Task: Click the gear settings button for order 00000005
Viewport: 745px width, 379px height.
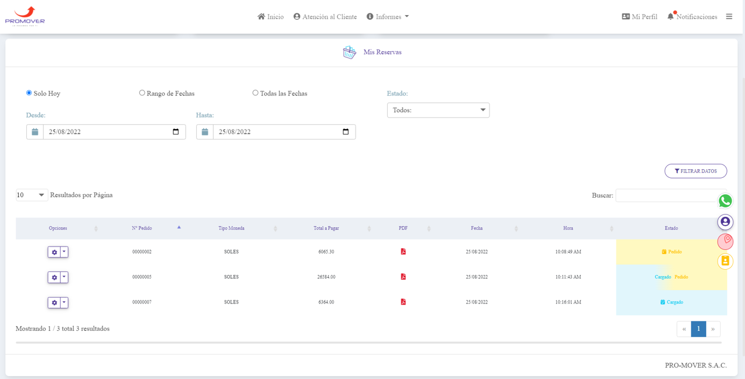Action: point(54,277)
